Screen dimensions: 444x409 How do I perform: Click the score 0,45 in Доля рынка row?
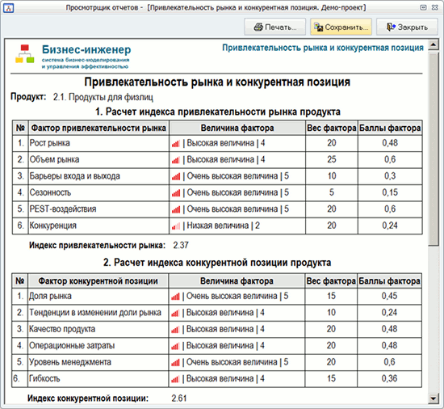point(389,296)
